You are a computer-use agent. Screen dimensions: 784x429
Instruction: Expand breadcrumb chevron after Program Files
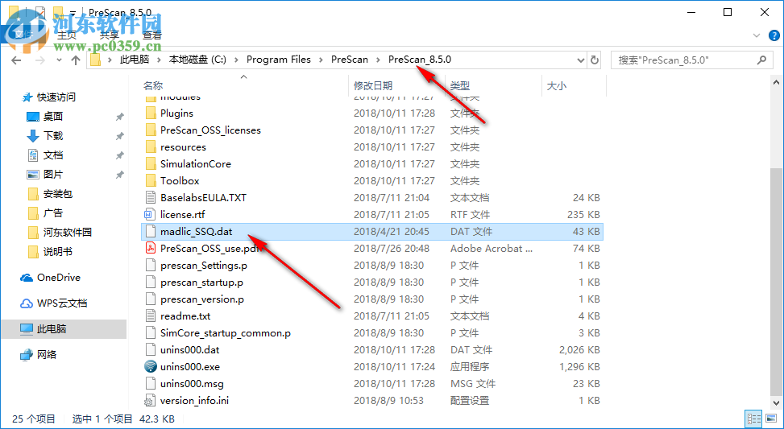(321, 60)
